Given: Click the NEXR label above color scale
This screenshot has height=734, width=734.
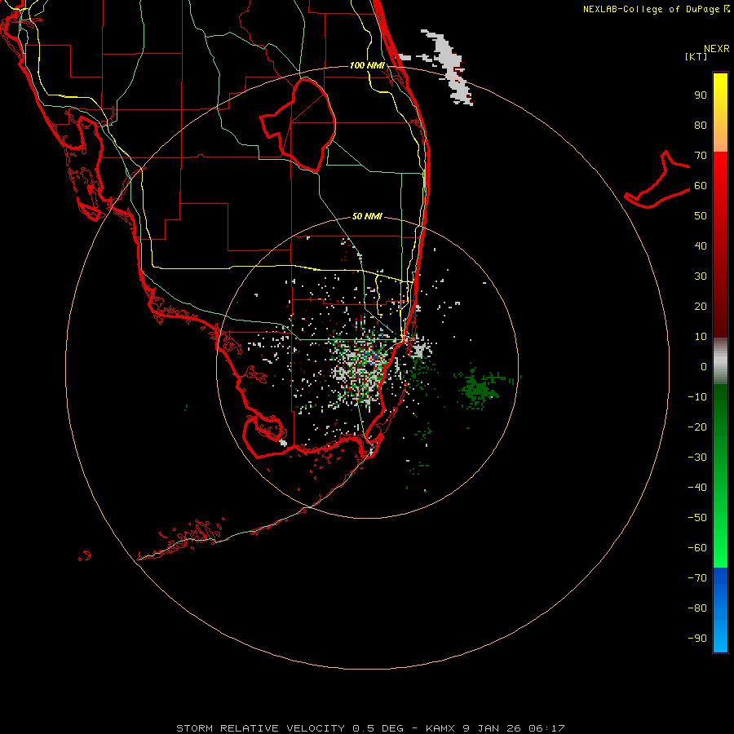Looking at the screenshot, I should coord(716,49).
